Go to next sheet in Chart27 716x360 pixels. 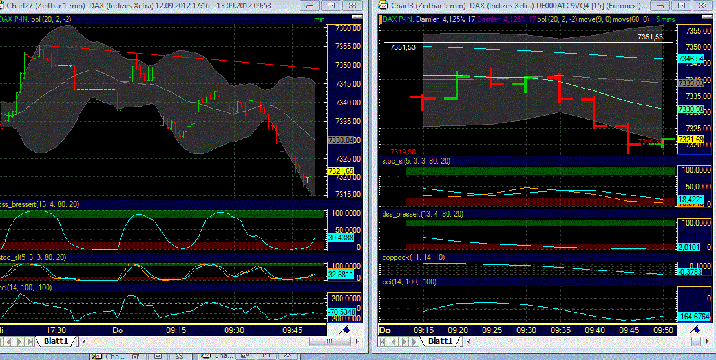[x=21, y=341]
